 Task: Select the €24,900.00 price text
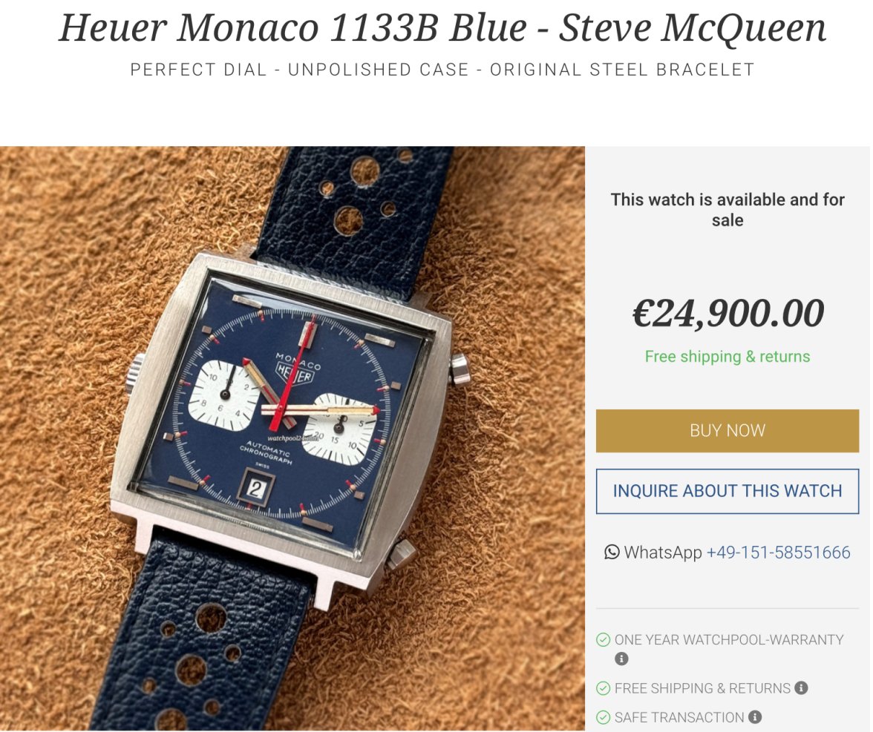point(727,313)
